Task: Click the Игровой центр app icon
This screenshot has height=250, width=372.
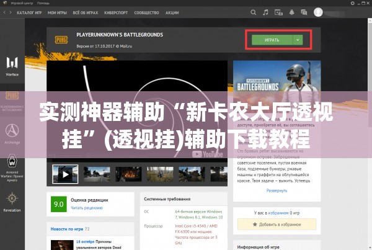Action: point(5,3)
